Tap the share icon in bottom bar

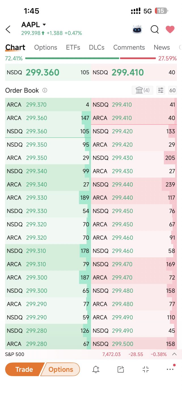click(x=121, y=369)
